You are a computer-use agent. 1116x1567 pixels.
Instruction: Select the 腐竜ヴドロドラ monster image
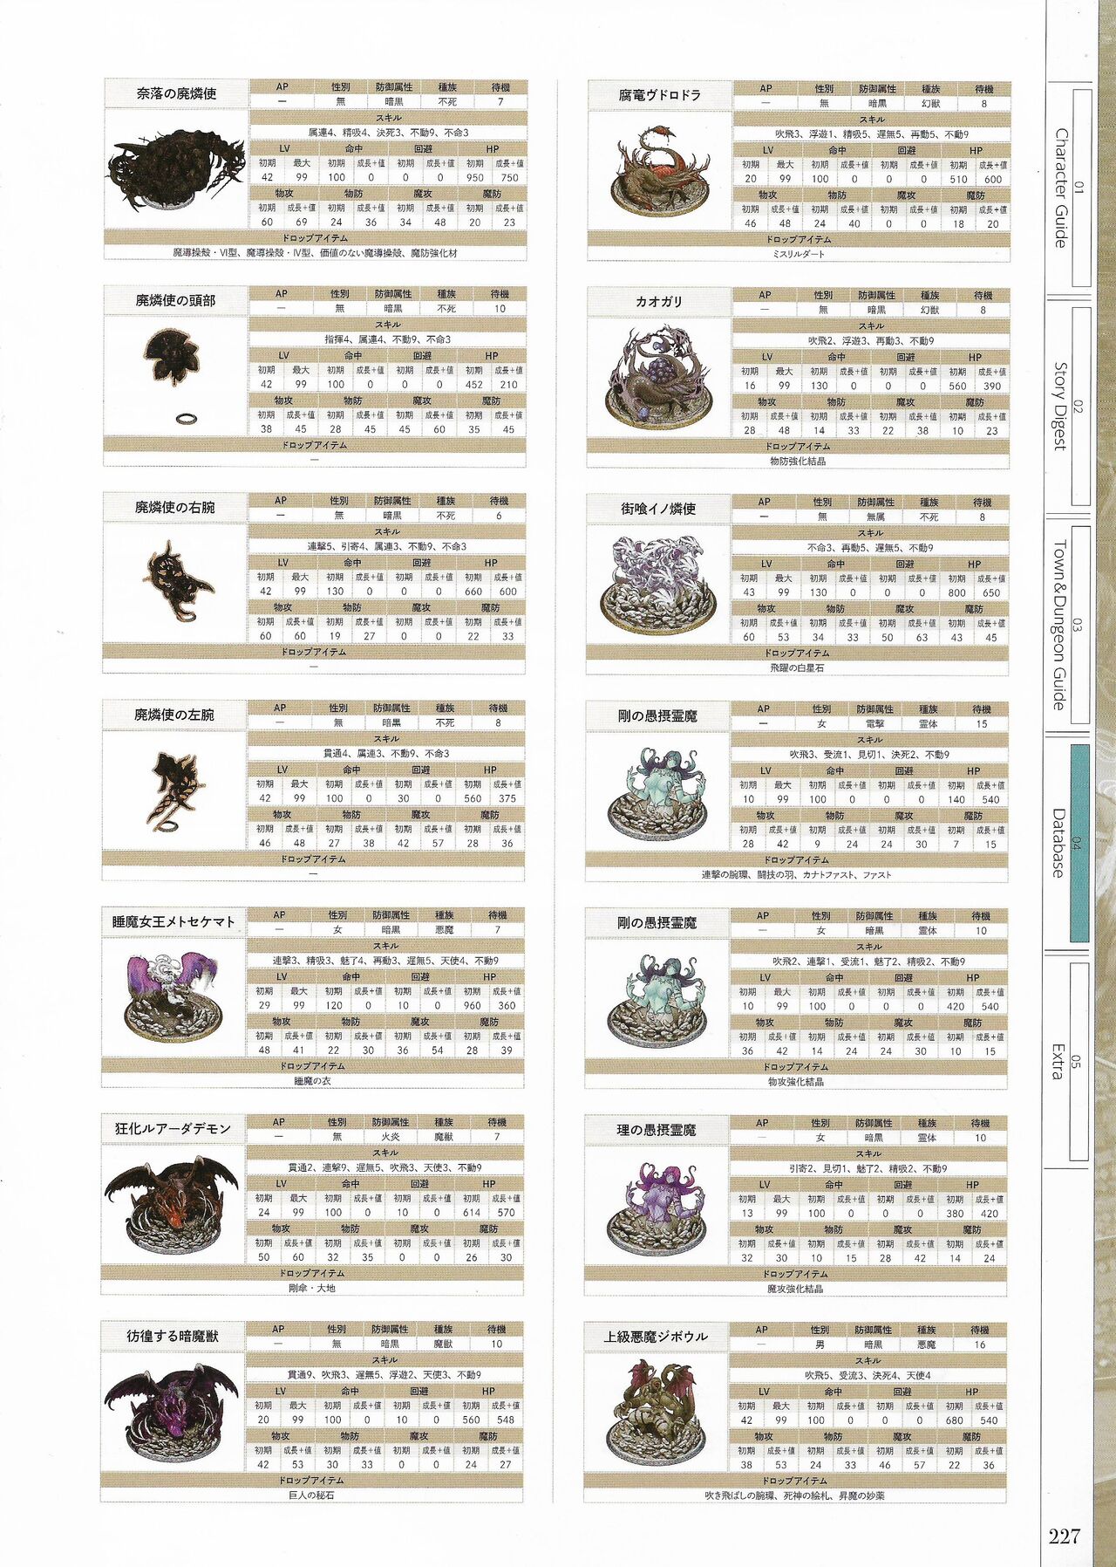[x=658, y=173]
